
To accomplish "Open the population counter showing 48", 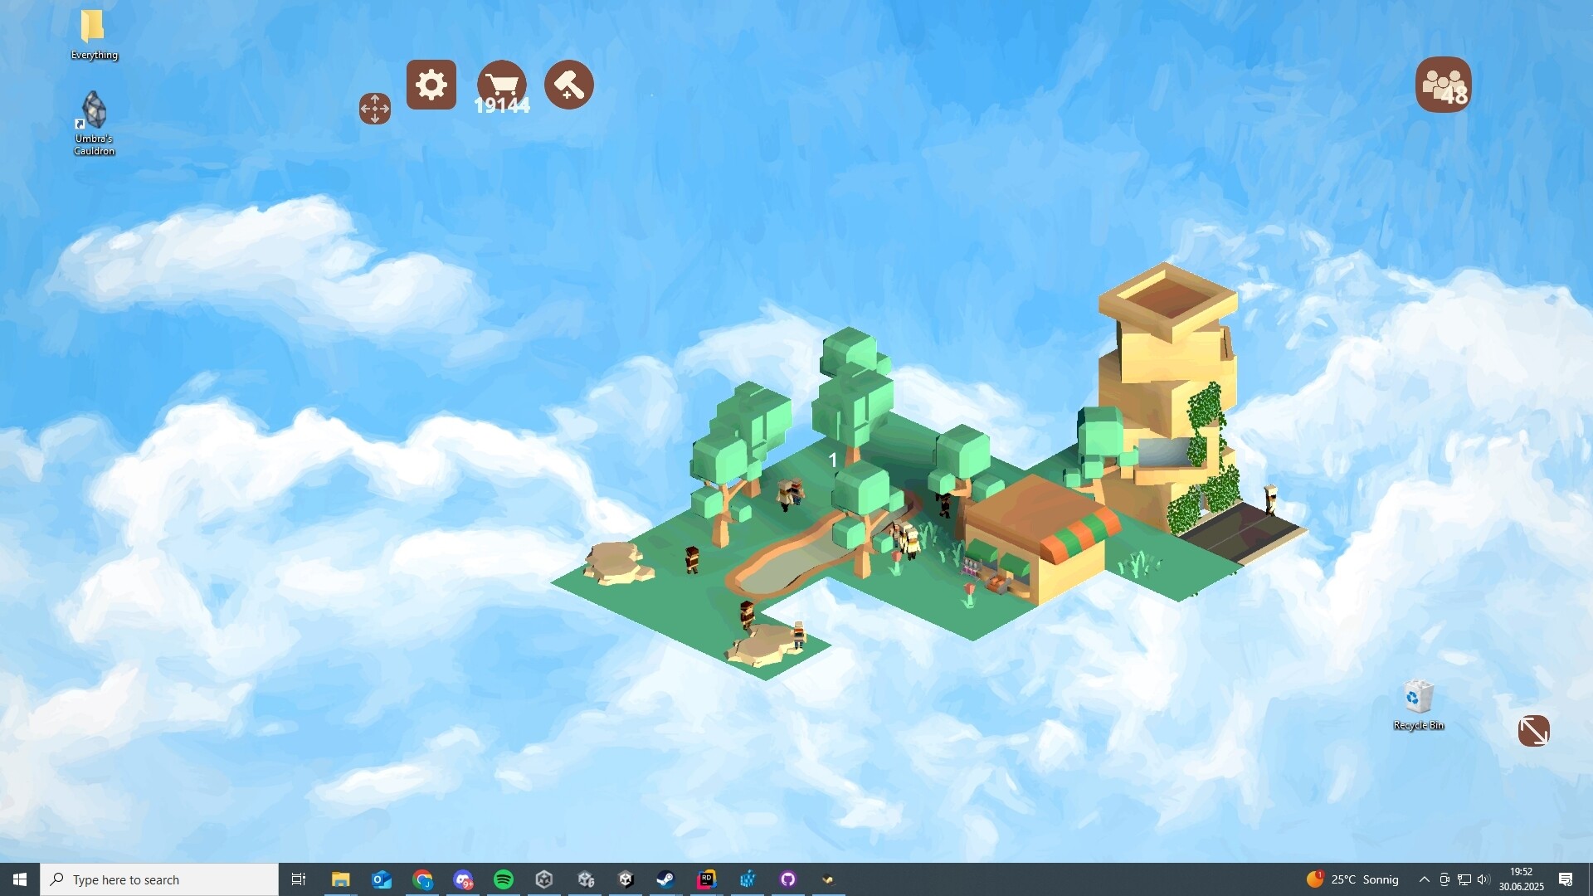I will point(1444,85).
